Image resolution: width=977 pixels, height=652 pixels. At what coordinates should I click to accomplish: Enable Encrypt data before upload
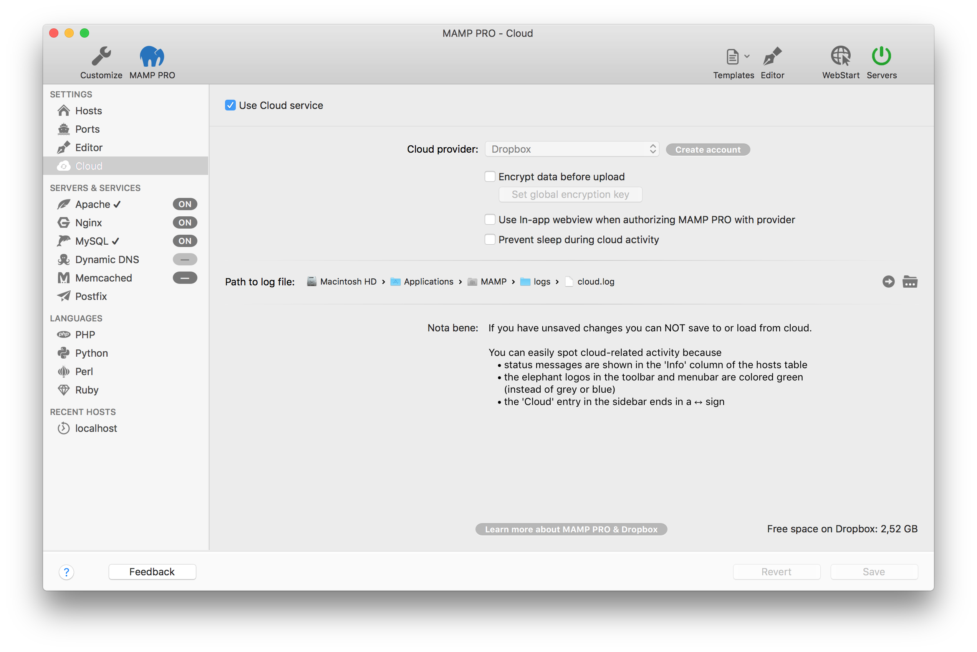click(490, 176)
